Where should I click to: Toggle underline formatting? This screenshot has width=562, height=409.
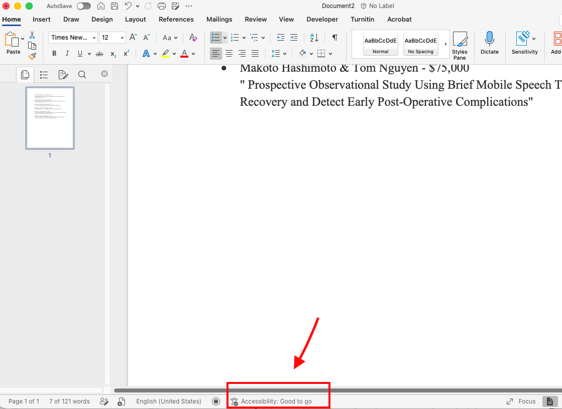pos(80,54)
